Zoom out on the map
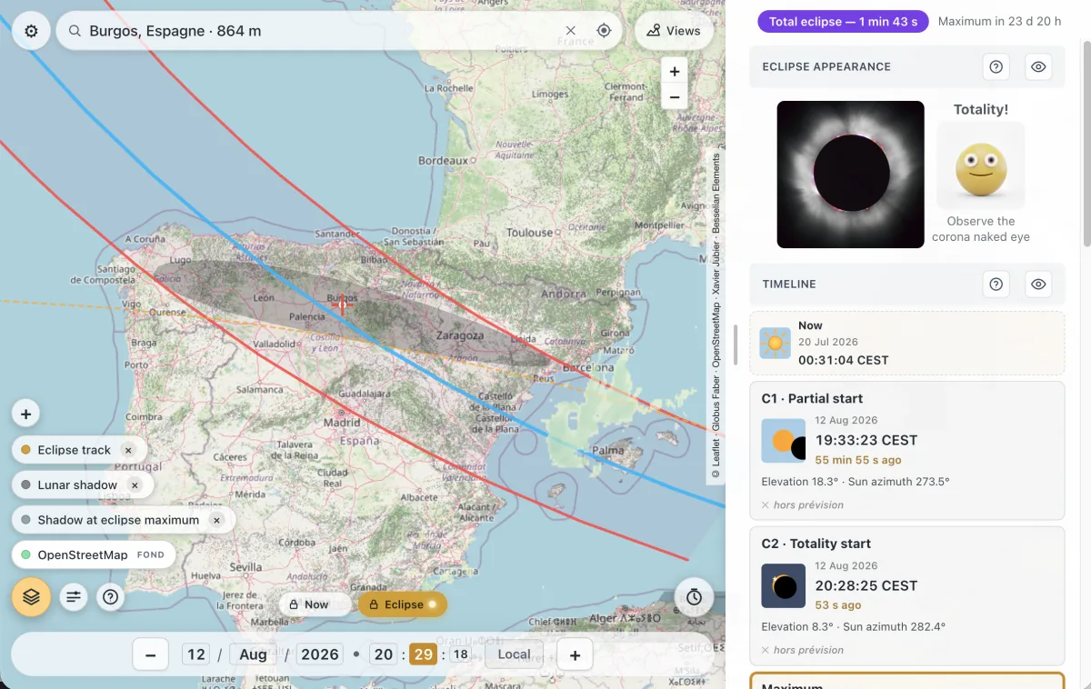The height and width of the screenshot is (689, 1091). coord(675,96)
